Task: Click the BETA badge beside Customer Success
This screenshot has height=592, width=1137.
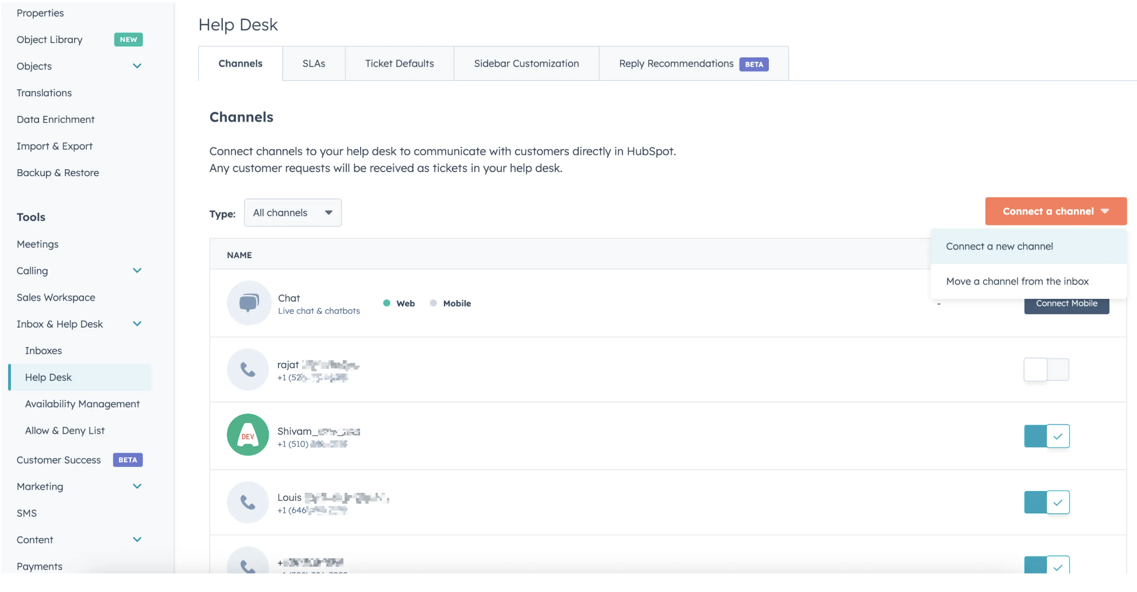Action: 127,460
